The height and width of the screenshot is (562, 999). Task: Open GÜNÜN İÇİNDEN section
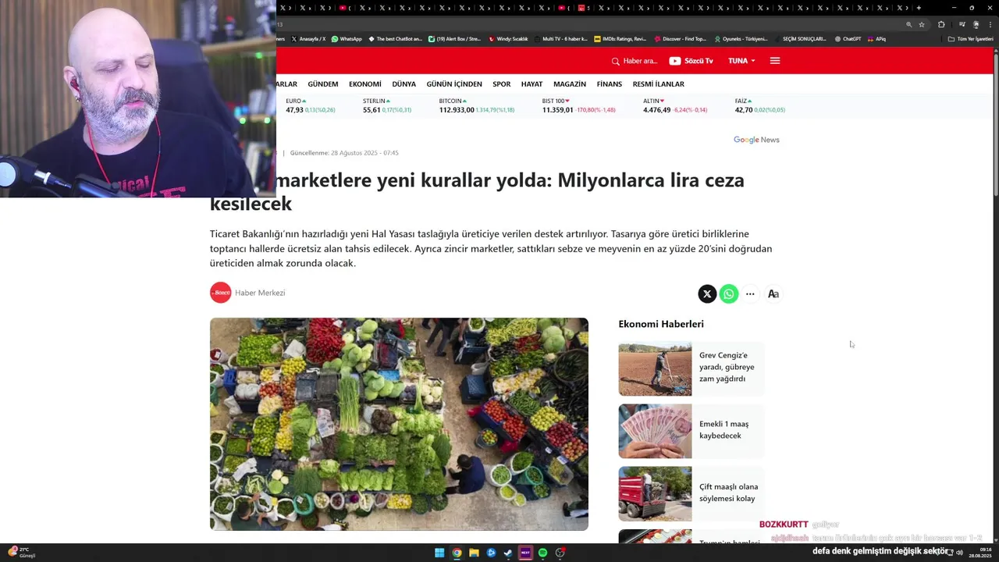coord(454,84)
